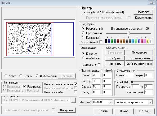
Task: Toggle Зеркально checkbox
Action: pyautogui.click(x=99, y=64)
